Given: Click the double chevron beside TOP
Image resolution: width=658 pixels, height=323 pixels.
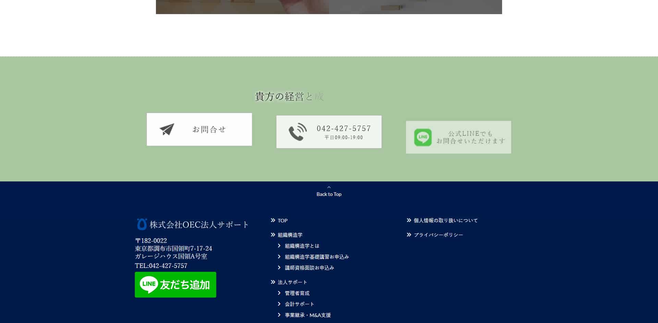Looking at the screenshot, I should click(x=273, y=220).
